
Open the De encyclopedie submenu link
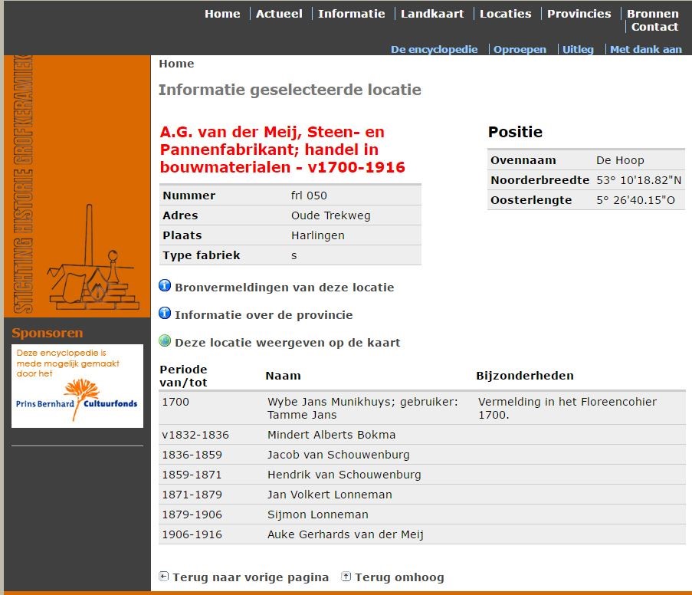click(434, 49)
